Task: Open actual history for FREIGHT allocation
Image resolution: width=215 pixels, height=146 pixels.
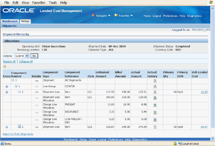Action: [155, 105]
